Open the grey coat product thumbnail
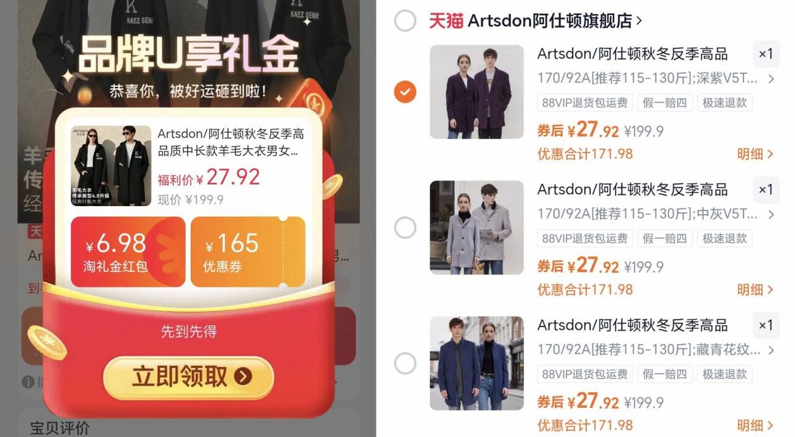The width and height of the screenshot is (795, 437). click(x=477, y=228)
